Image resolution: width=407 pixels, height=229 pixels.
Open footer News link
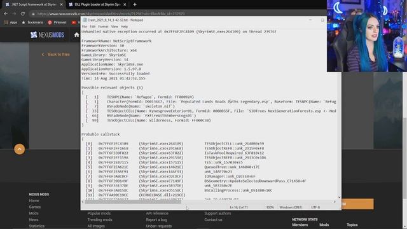pyautogui.click(x=34, y=219)
